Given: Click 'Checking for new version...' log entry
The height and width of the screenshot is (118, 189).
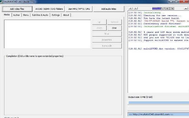Looking at the screenshot, I should [155, 15].
